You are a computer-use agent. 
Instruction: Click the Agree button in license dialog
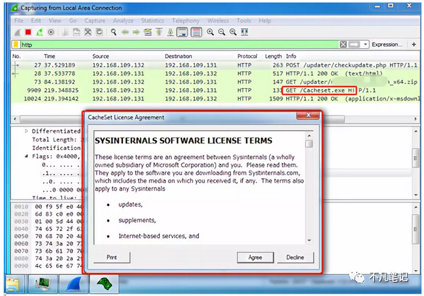click(x=256, y=257)
